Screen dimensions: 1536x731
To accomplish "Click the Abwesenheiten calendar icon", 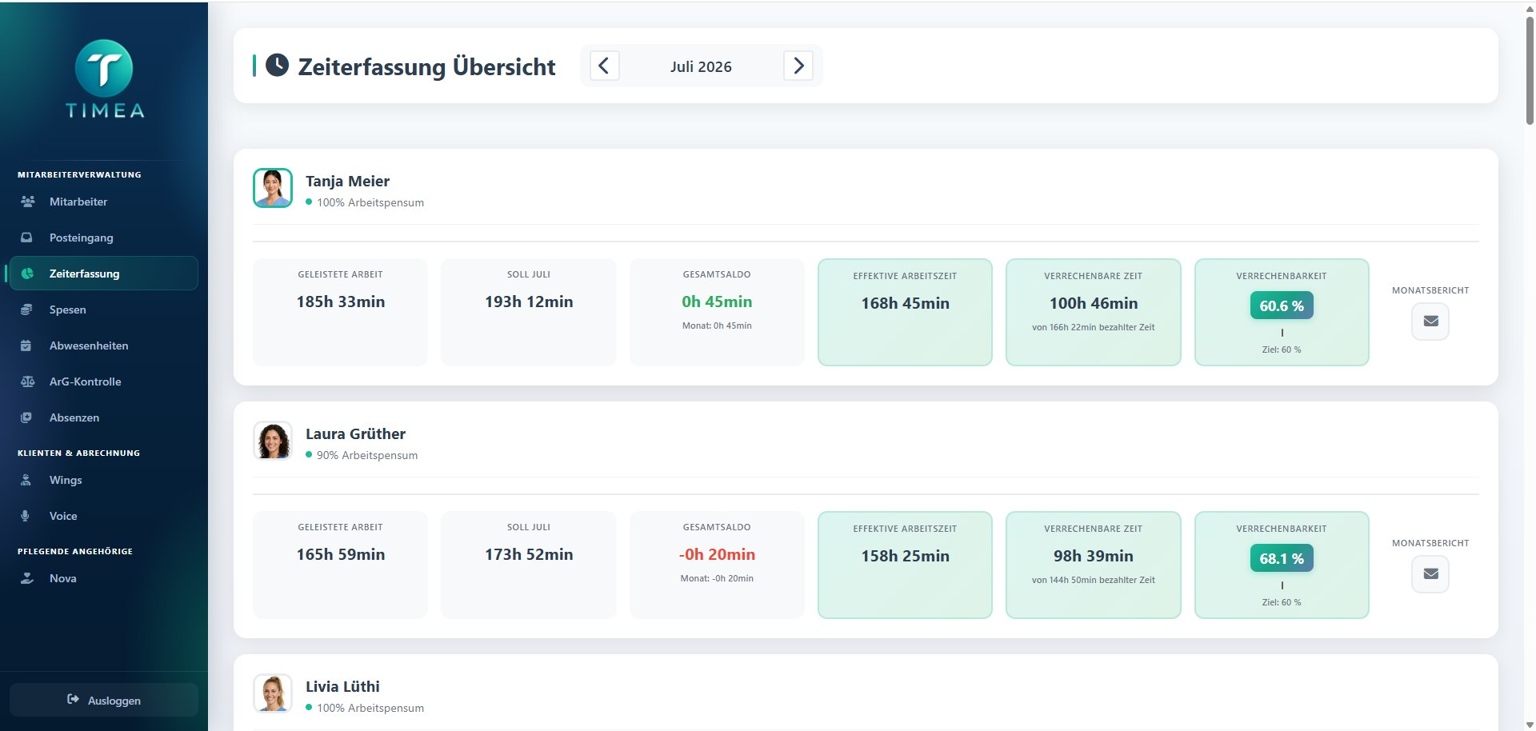I will 26,346.
